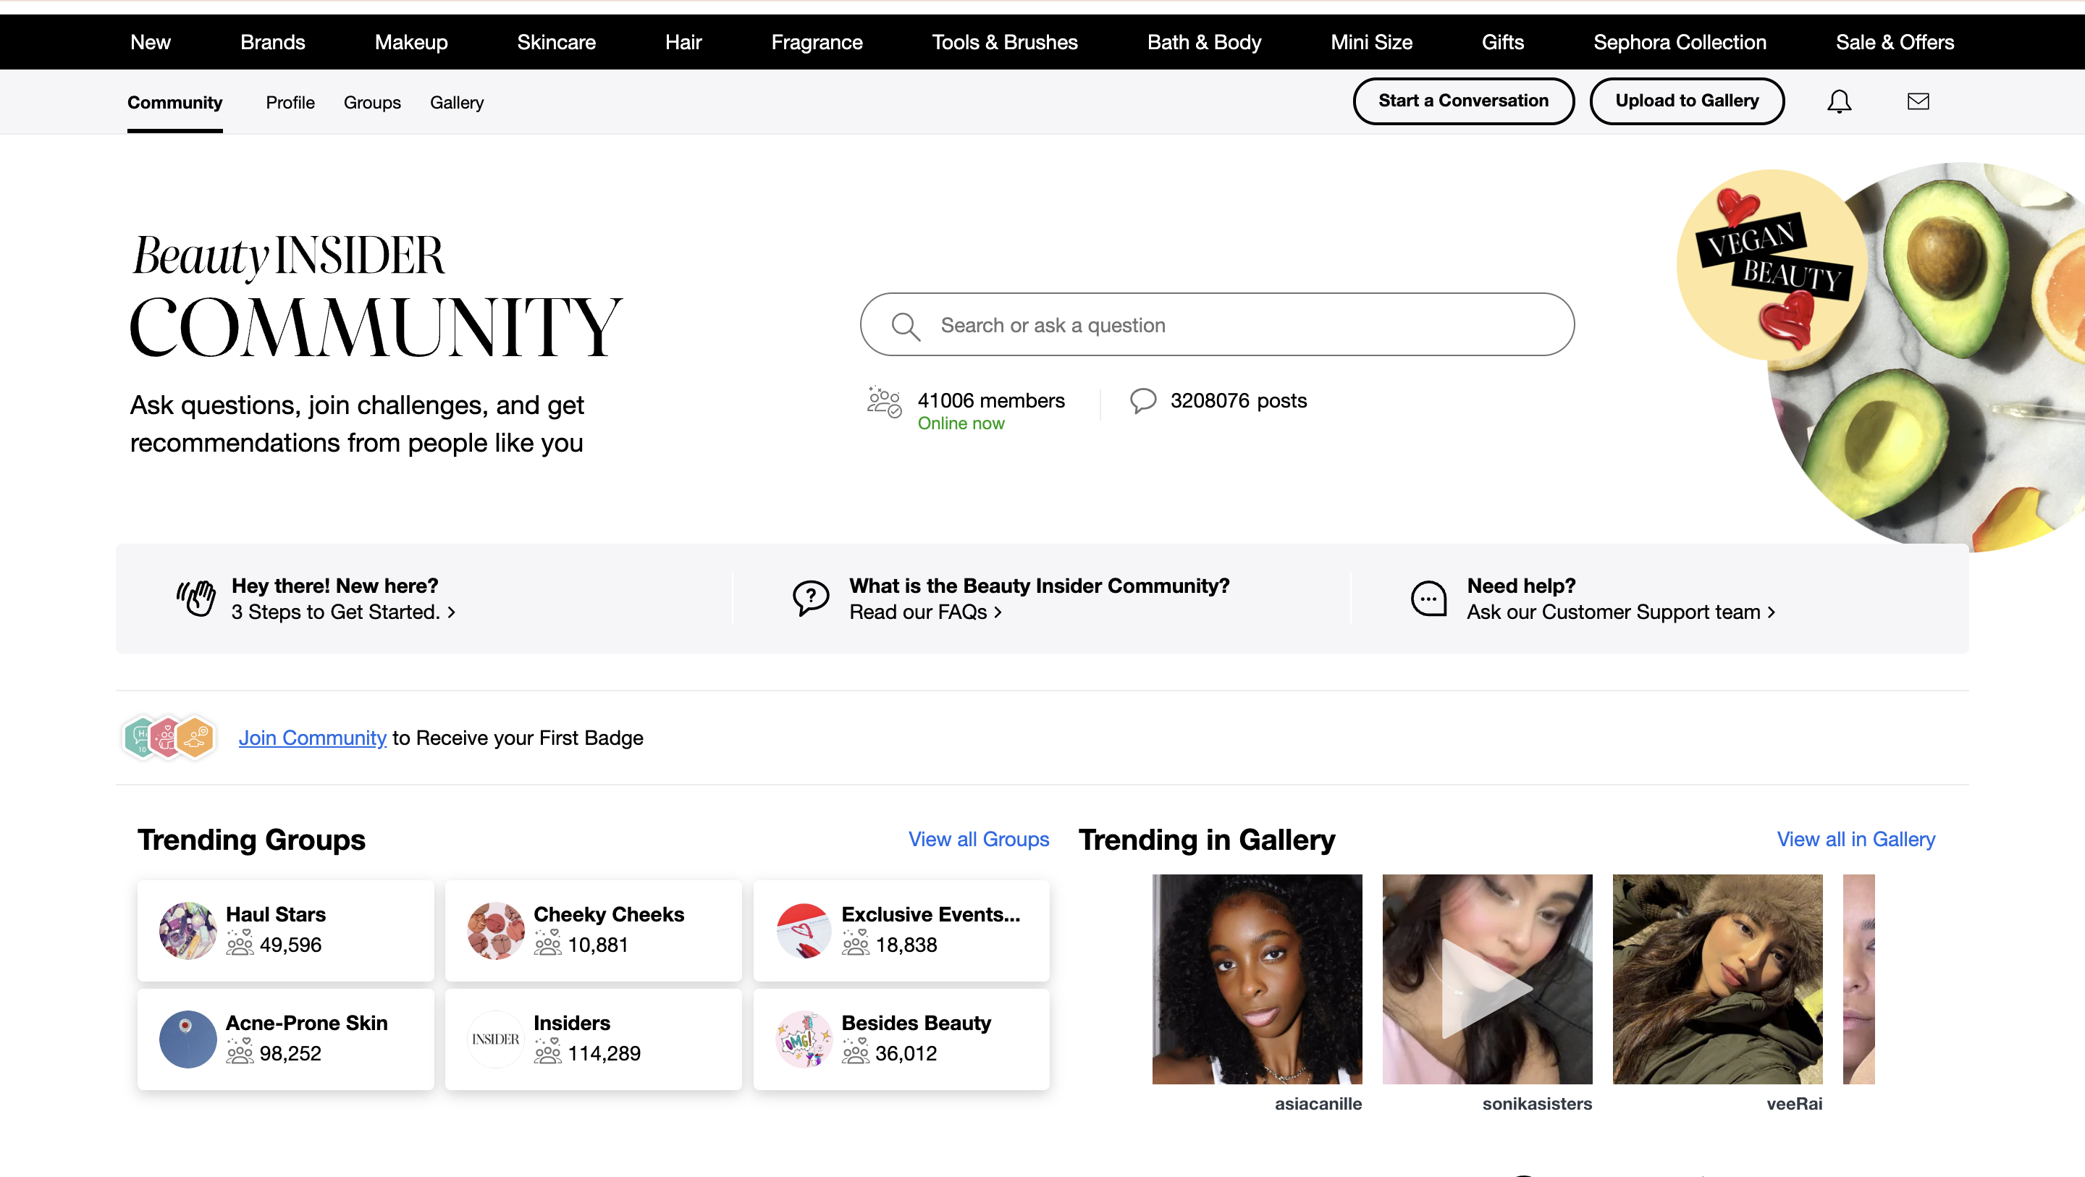Open the Haul Stars group avatar
This screenshot has width=2085, height=1177.
(x=187, y=929)
